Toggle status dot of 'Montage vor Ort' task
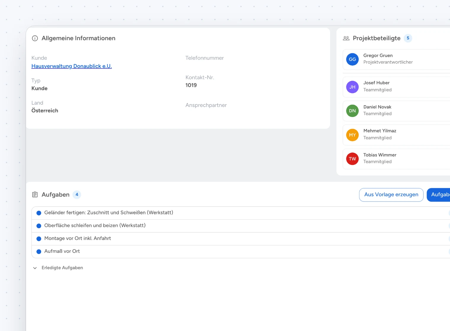 tap(39, 239)
